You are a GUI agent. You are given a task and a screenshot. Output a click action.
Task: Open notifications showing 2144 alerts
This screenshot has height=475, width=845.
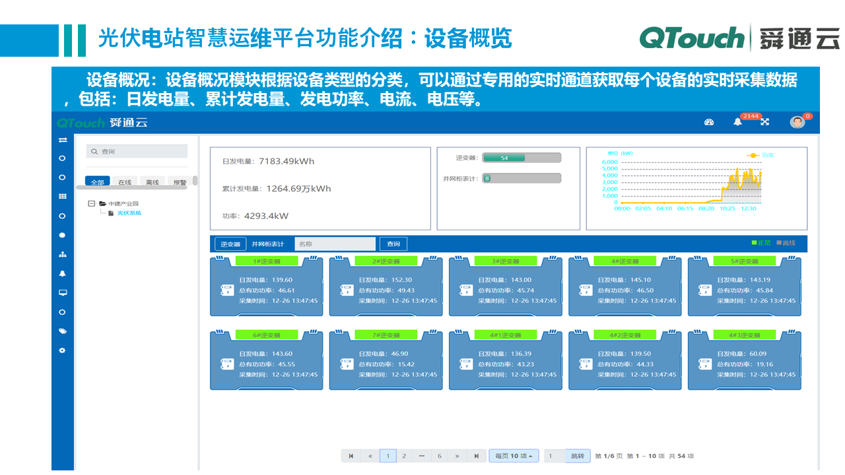point(737,123)
